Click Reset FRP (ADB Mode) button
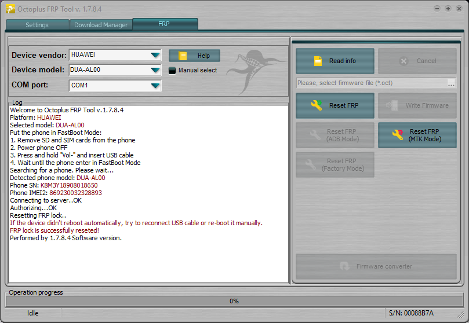The height and width of the screenshot is (323, 469). 335,135
